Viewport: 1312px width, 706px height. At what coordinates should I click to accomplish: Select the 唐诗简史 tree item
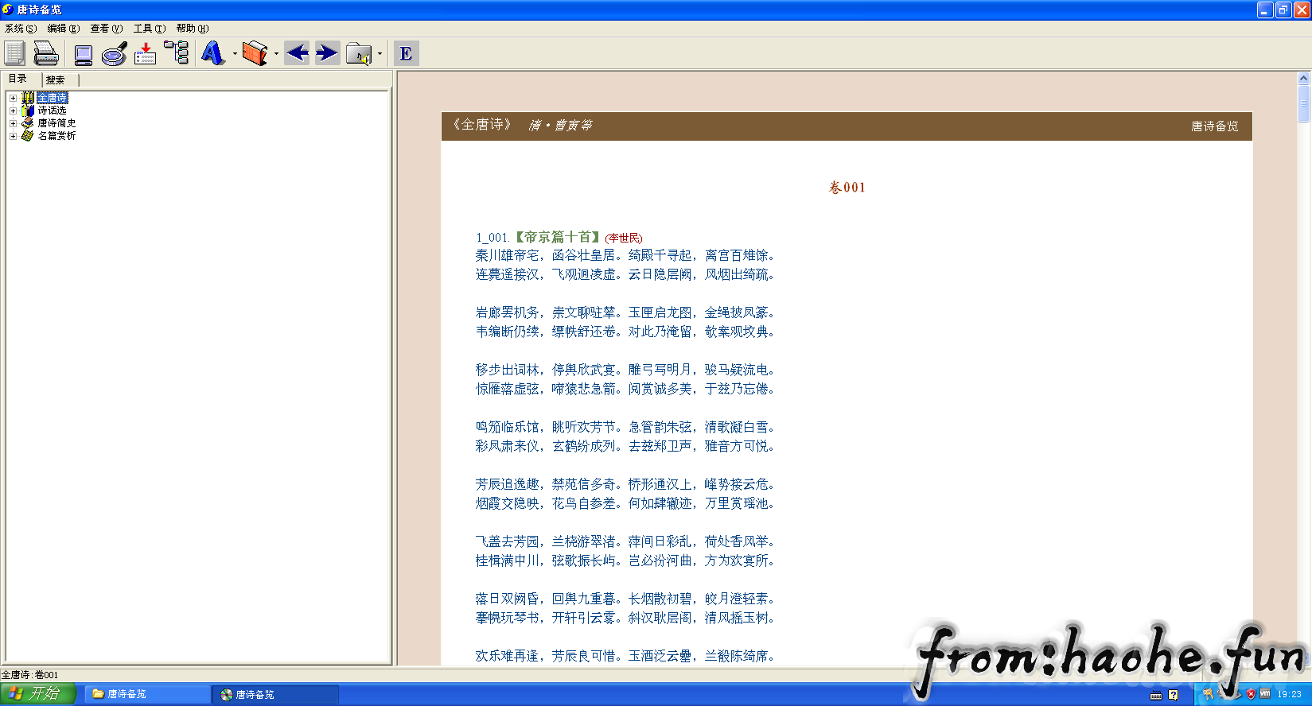click(57, 123)
